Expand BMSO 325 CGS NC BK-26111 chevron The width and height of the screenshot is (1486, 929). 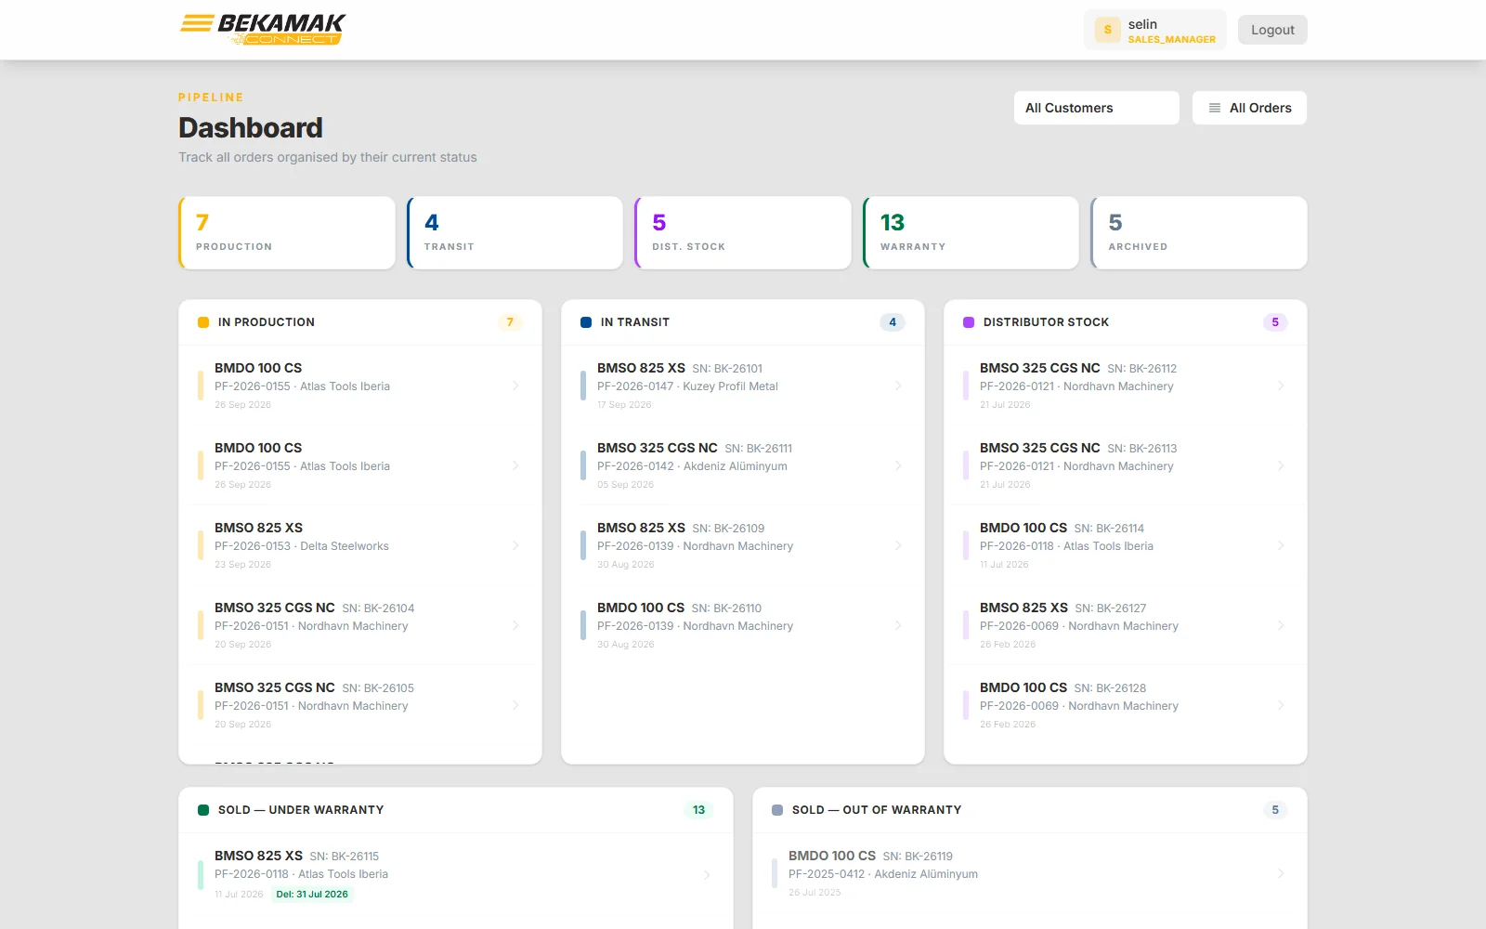point(898,465)
